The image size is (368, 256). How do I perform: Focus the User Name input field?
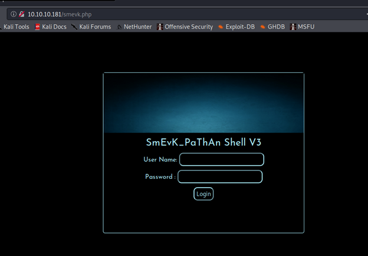pos(221,159)
